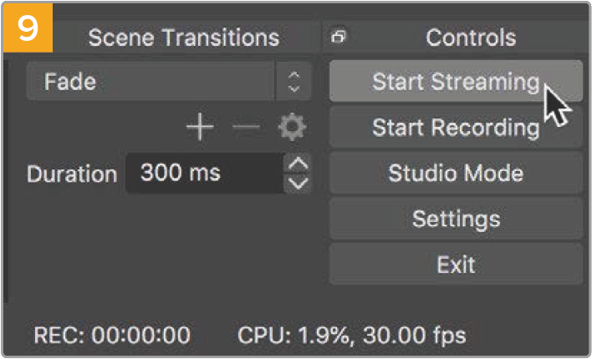Select the Controls panel header
This screenshot has height=359, width=592.
[x=471, y=38]
